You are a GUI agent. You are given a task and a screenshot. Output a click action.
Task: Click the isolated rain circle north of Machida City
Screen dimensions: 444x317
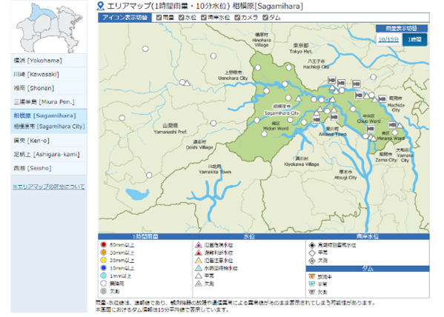pos(373,77)
